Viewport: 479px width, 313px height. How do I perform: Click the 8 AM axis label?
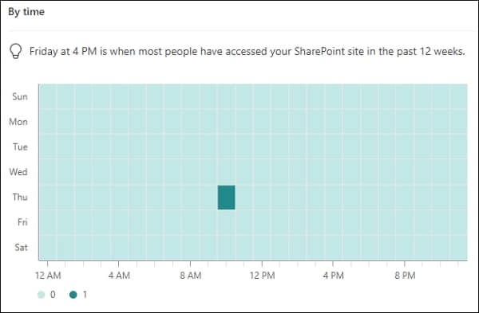(x=191, y=276)
